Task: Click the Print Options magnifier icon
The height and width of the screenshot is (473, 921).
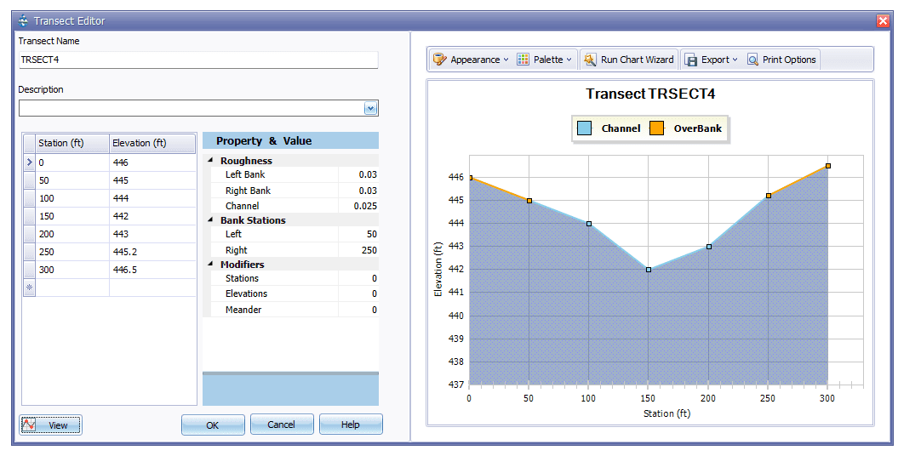Action: coord(753,60)
